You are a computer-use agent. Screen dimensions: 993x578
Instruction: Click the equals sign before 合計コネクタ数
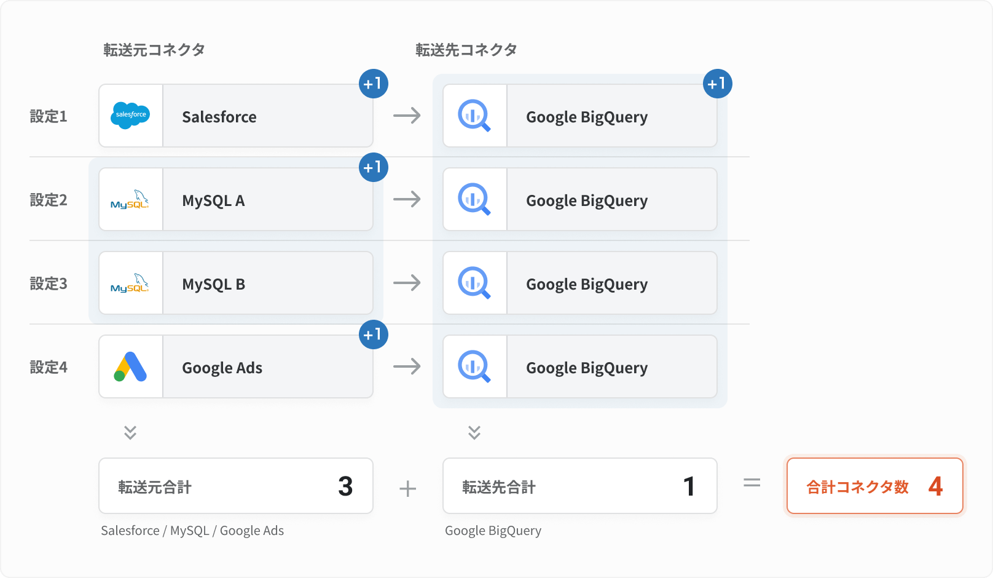point(752,483)
